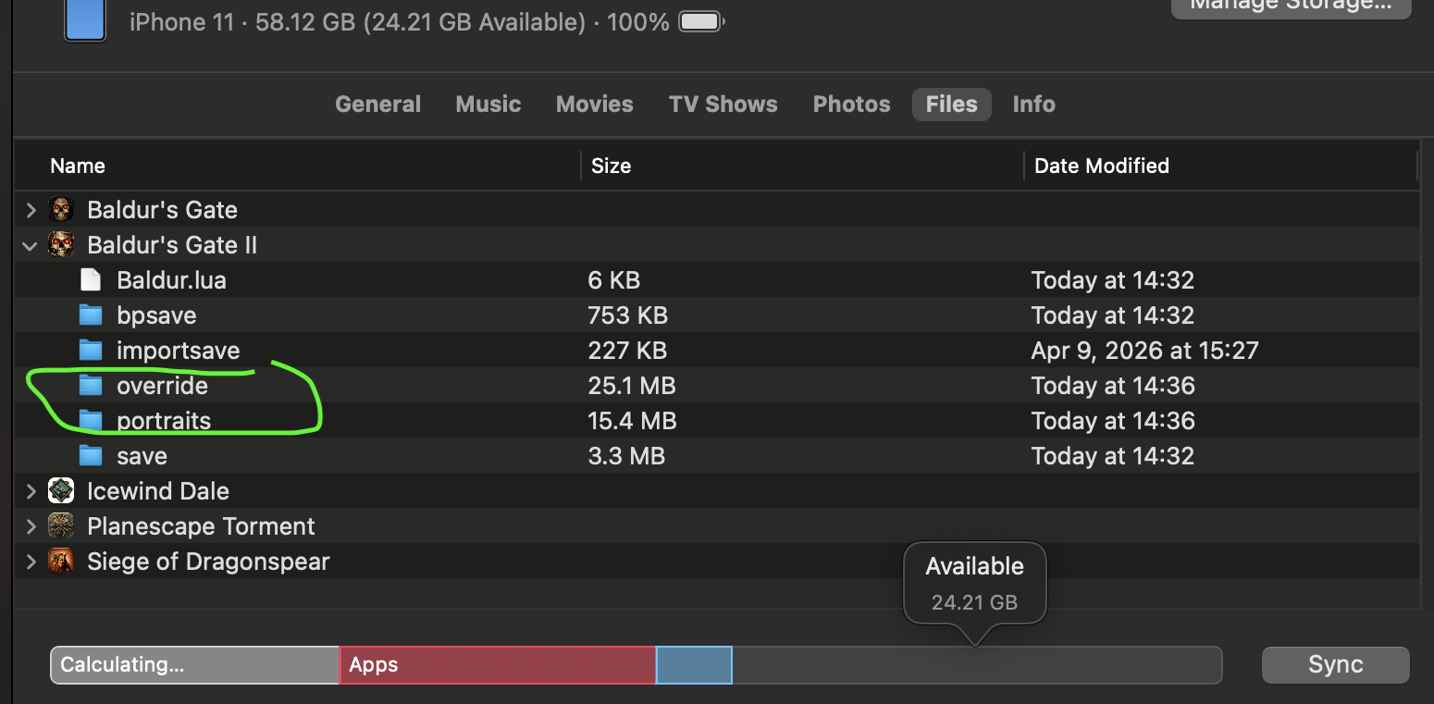This screenshot has height=704, width=1434.
Task: Click the Icewind Dale label
Action: 158,491
